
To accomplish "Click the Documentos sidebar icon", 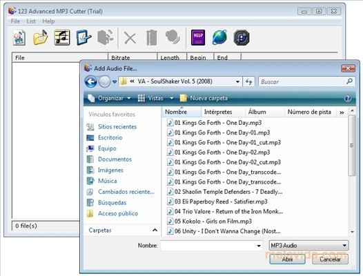I will (x=90, y=159).
